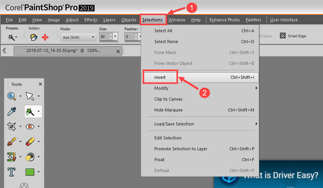Choose Clip to Canvas
Screen dimensions: 323x188
200,99
